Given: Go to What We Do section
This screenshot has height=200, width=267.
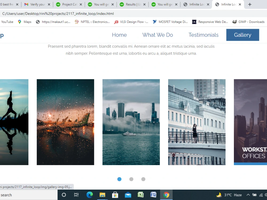Looking at the screenshot, I should point(158,35).
